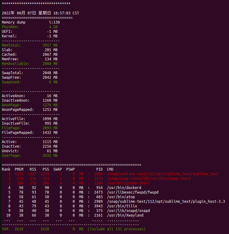The height and width of the screenshot is (234, 229).
Task: Click the 'Kernel:' label
Action: (9, 36)
